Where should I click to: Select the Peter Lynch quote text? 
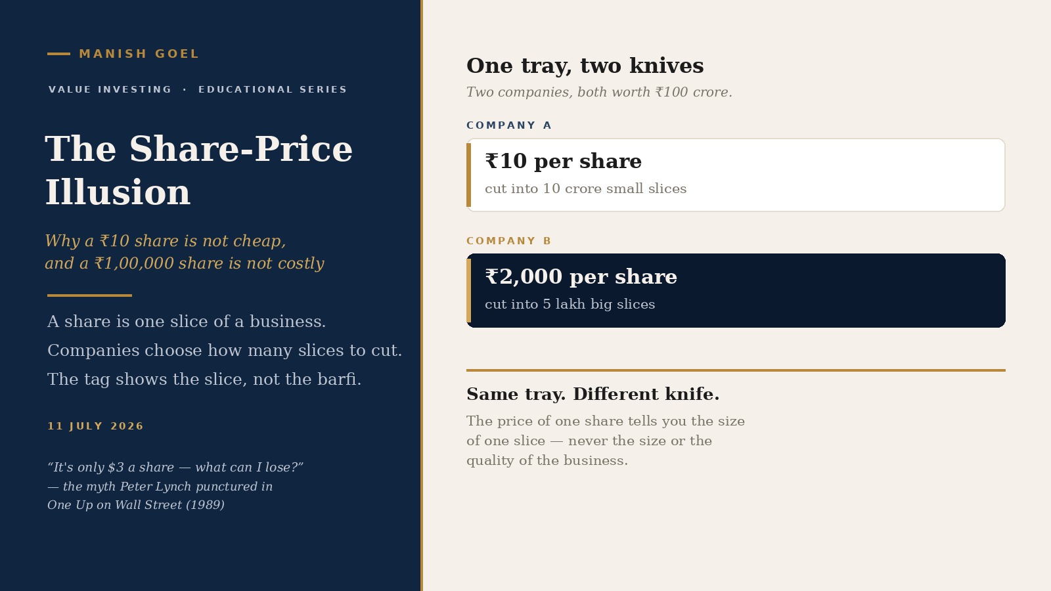pyautogui.click(x=175, y=486)
